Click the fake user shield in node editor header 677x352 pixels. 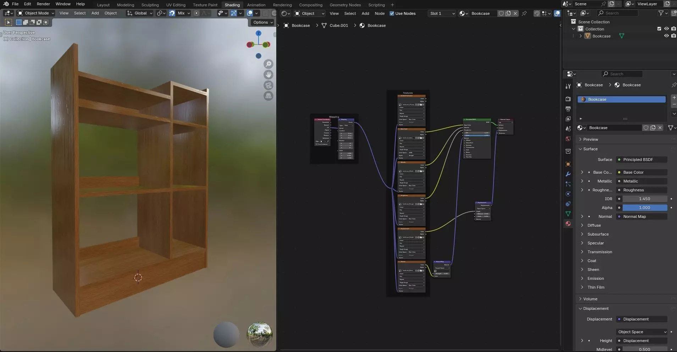[501, 13]
